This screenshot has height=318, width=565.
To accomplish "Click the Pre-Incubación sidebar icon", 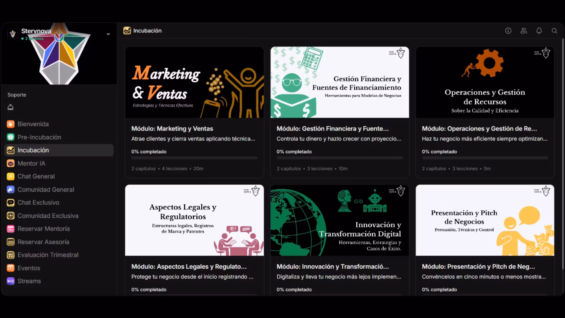I will pyautogui.click(x=11, y=137).
